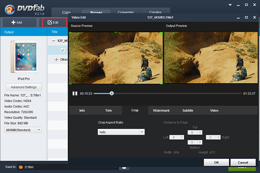Click the Bottom distance value field
Viewport: 260px width, 173px height.
[x=192, y=142]
